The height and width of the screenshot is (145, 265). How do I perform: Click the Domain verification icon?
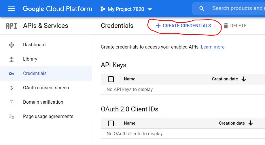click(12, 102)
